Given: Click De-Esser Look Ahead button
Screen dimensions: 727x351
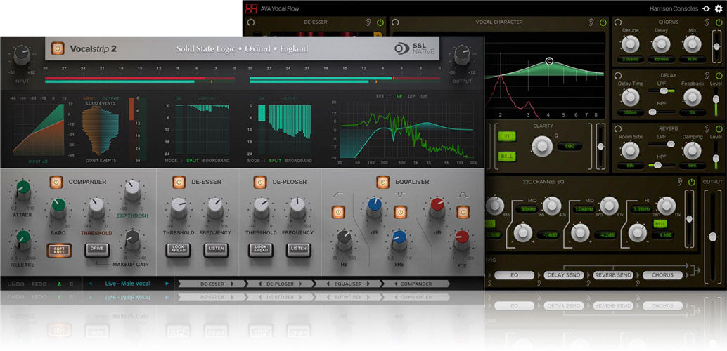Looking at the screenshot, I should [179, 250].
